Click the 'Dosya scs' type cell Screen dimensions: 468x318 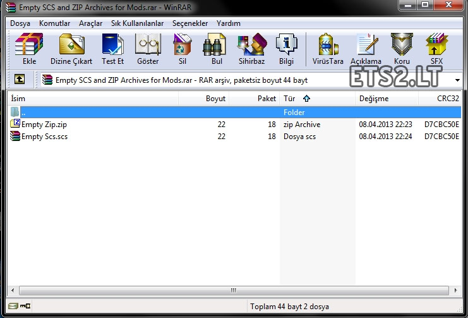click(x=299, y=137)
